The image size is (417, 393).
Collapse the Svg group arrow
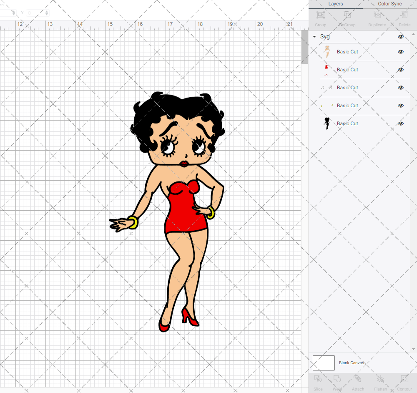click(314, 37)
